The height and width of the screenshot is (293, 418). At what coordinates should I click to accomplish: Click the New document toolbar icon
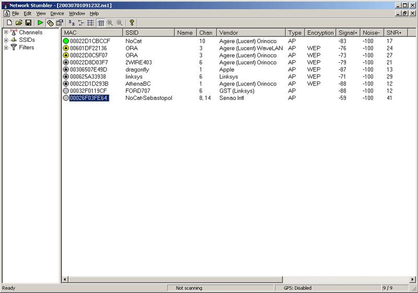(9, 23)
